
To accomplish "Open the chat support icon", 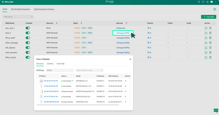I will 216,111.
